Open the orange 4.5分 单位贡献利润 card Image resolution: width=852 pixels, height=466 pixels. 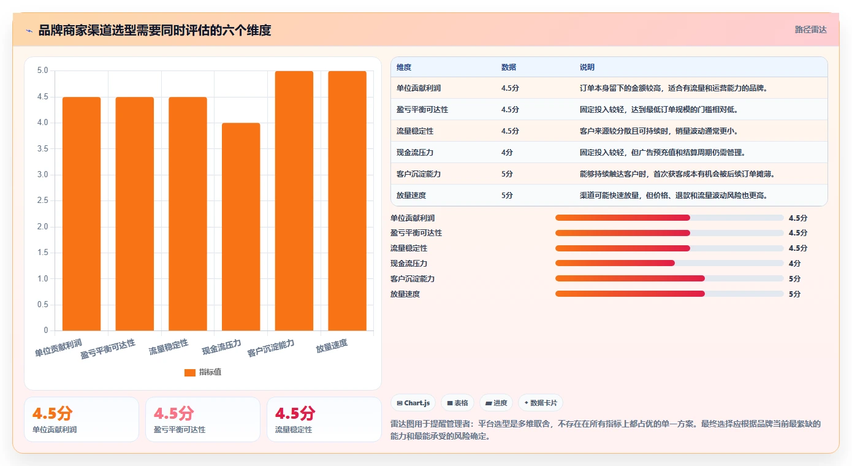click(x=82, y=419)
